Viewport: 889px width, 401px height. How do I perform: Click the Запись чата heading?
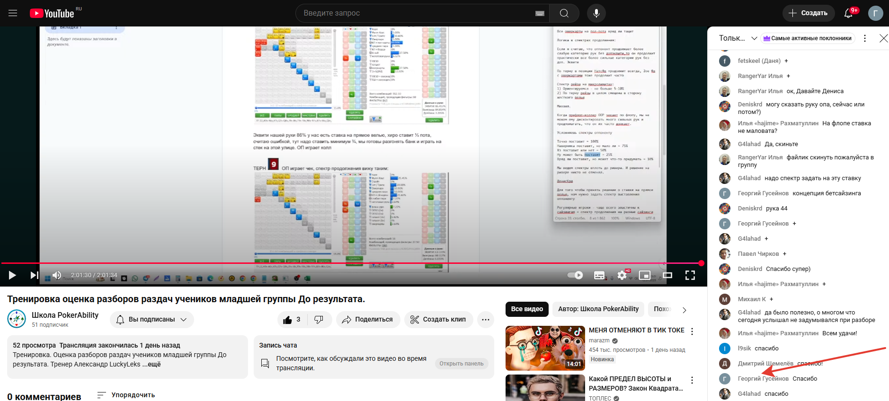point(278,345)
